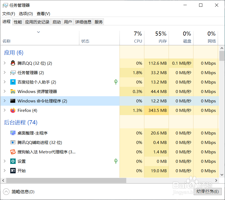The width and height of the screenshot is (225, 200).
Task: Click the 桌面整理-主程序 monitor icon
Action: (13, 133)
